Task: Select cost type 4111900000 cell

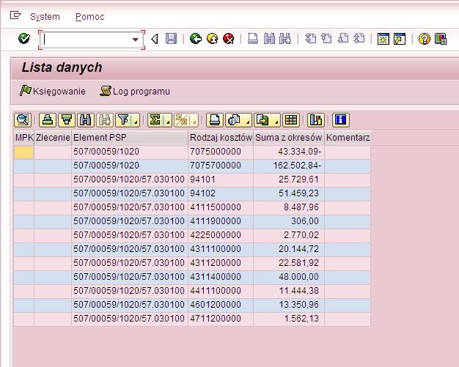Action: click(x=221, y=221)
